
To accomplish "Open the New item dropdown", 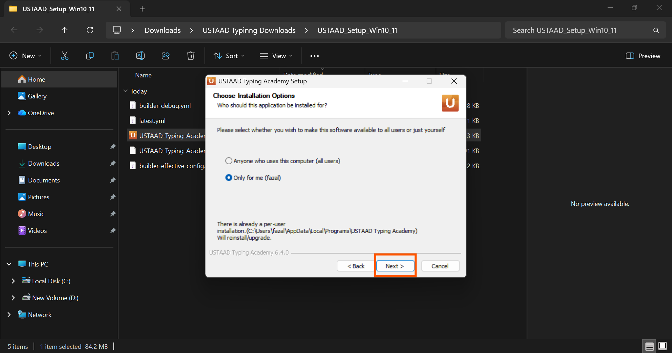I will (26, 56).
